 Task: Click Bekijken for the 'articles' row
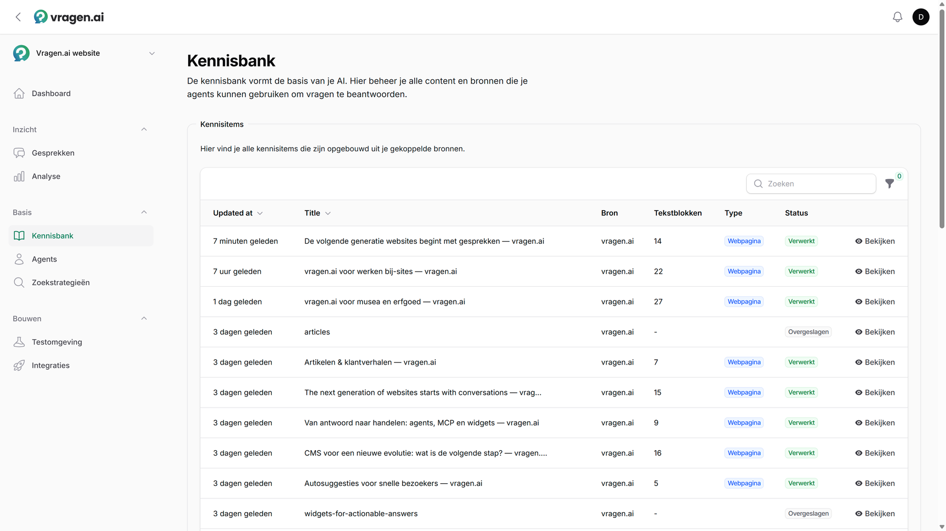click(x=875, y=332)
